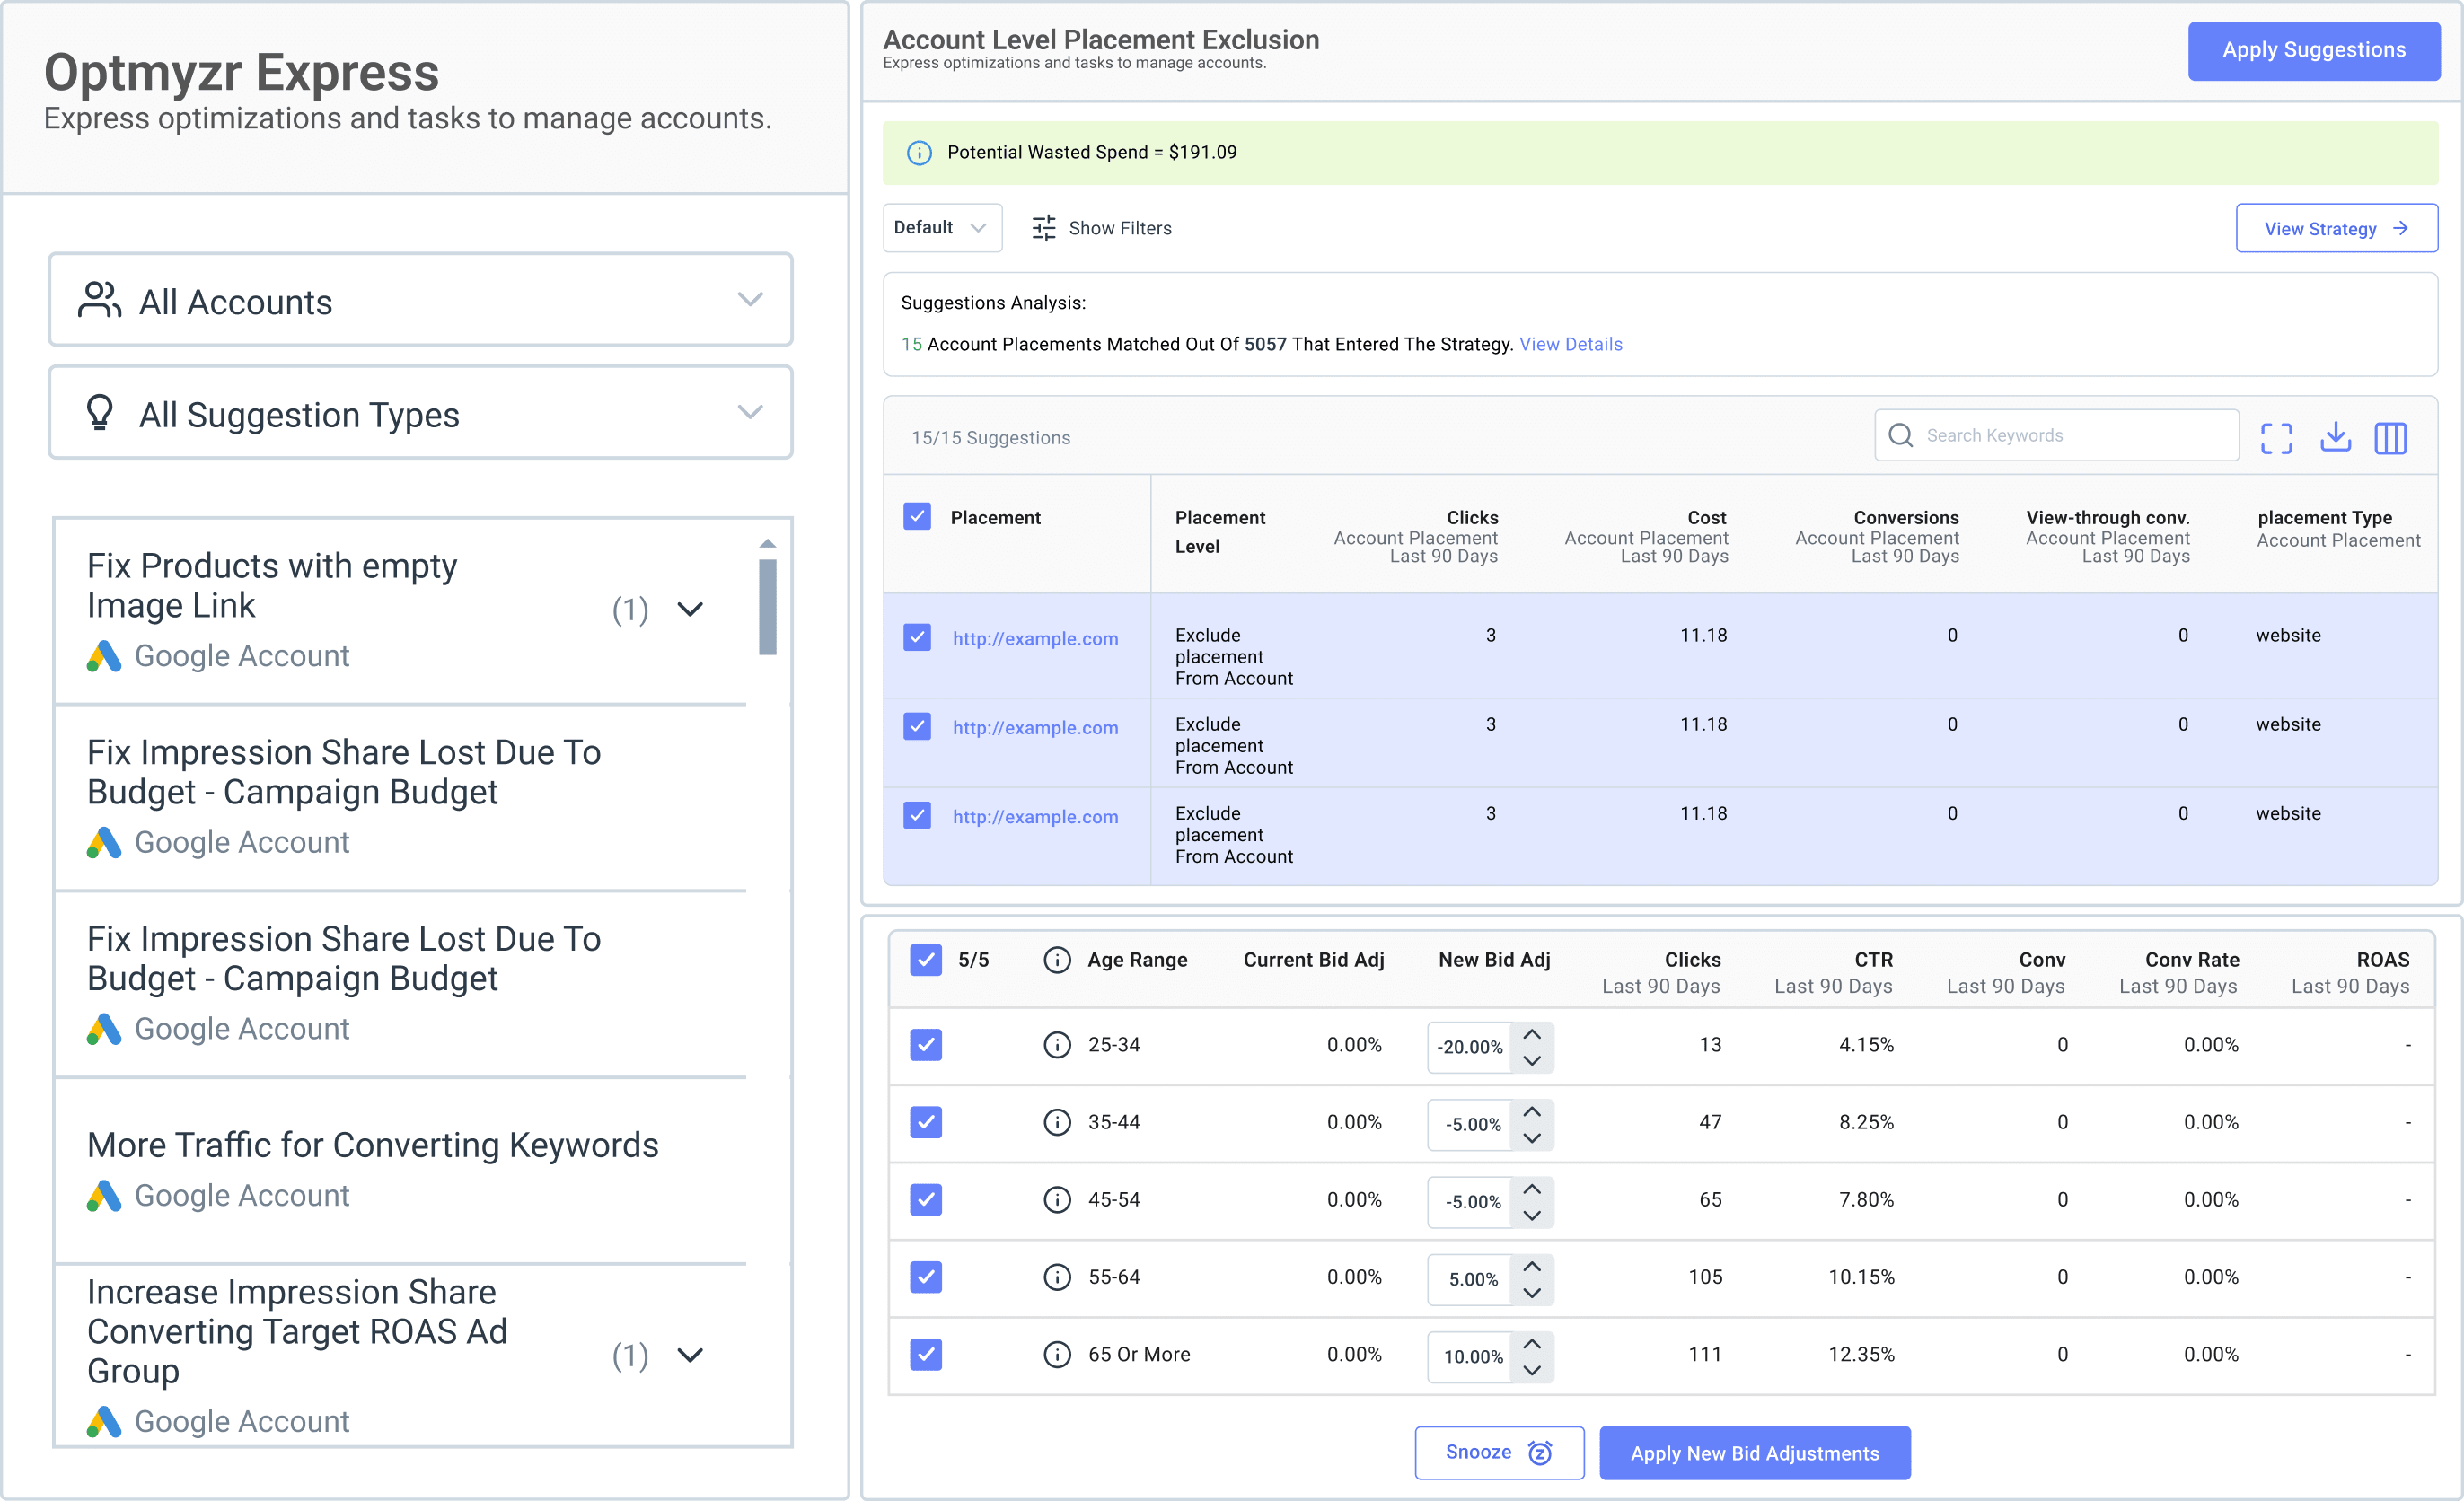Uncheck the 45-54 age range row
Viewport: 2464px width, 1501px height.
(926, 1199)
